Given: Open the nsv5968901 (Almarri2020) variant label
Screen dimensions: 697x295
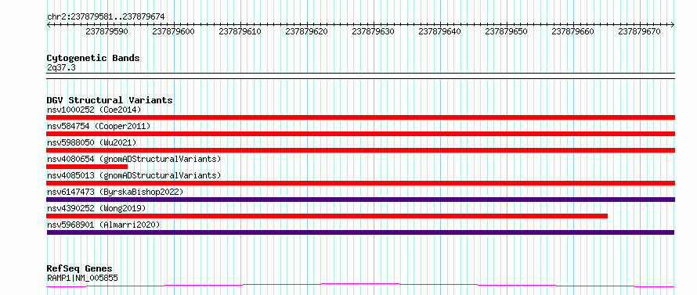Looking at the screenshot, I should tap(103, 225).
